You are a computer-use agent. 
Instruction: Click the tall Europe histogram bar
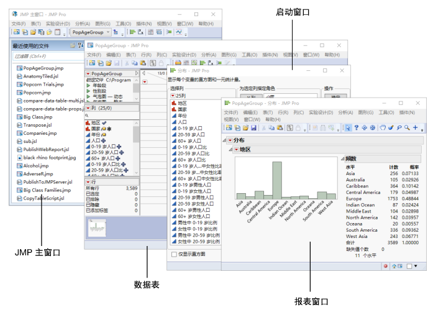pyautogui.click(x=277, y=180)
